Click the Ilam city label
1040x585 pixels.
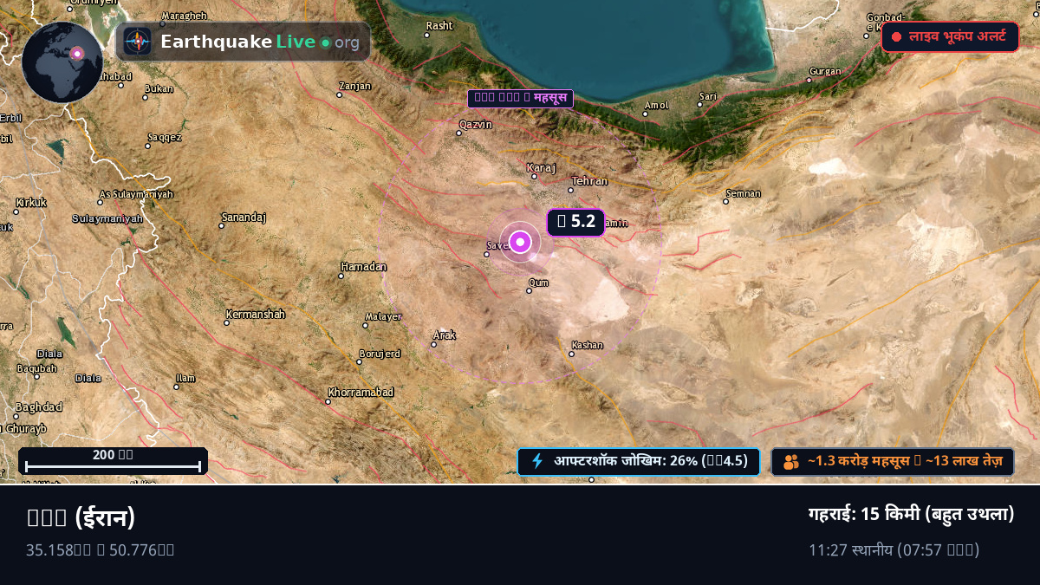coord(185,378)
